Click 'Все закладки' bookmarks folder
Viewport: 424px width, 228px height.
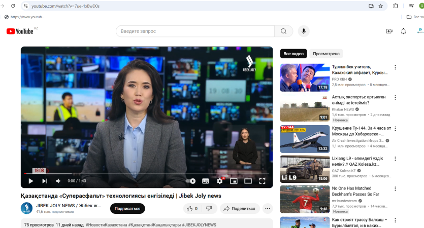pyautogui.click(x=415, y=17)
